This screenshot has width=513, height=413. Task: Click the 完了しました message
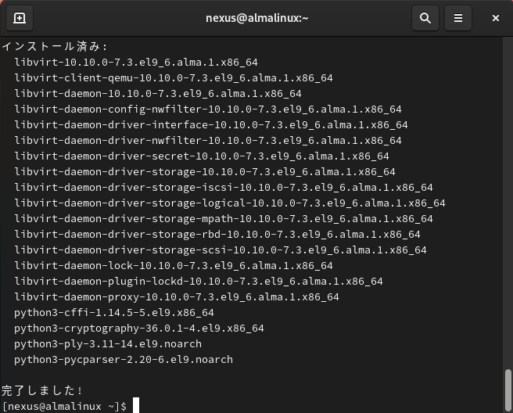coord(43,390)
